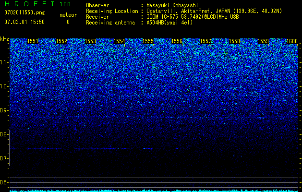Select the A504HB(yagi 4el) antenna text

pyautogui.click(x=169, y=23)
